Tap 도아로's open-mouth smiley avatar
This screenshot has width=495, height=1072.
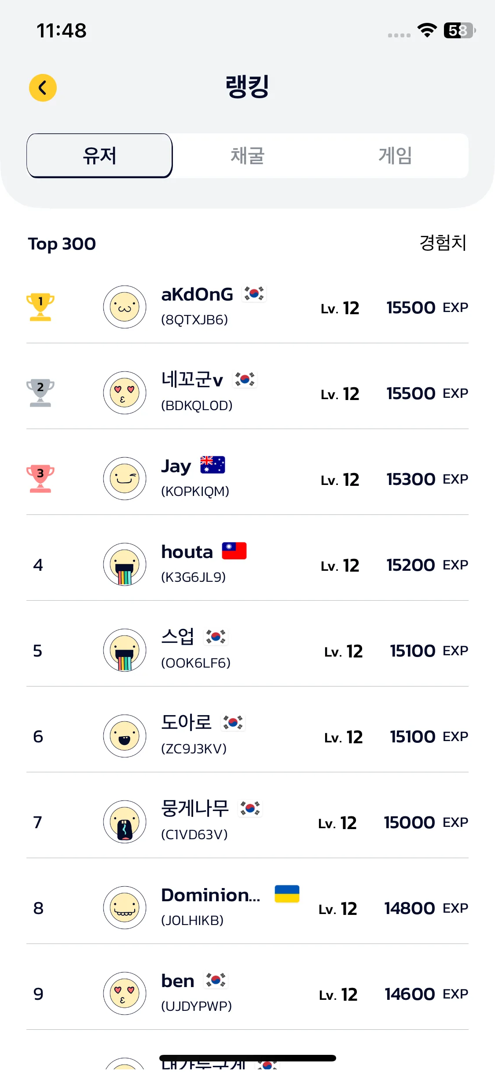[x=125, y=736]
